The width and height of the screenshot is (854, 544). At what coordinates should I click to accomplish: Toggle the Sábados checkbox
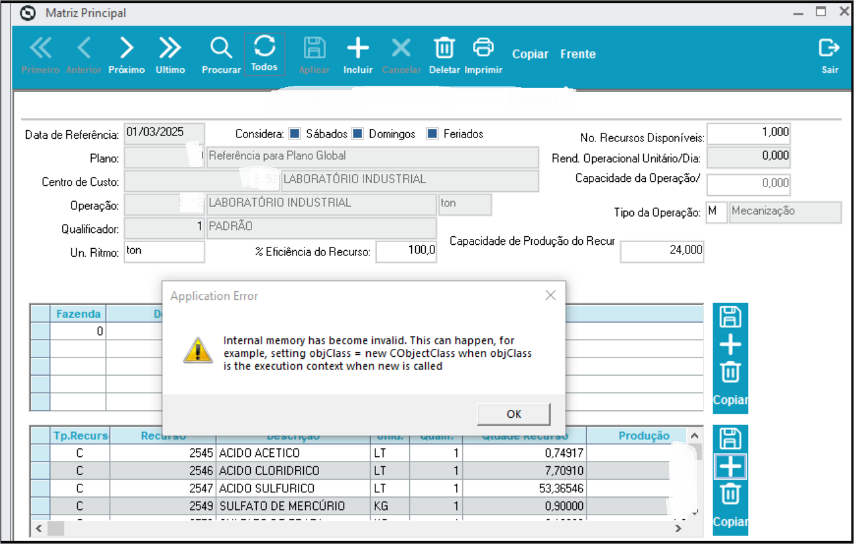pyautogui.click(x=295, y=134)
